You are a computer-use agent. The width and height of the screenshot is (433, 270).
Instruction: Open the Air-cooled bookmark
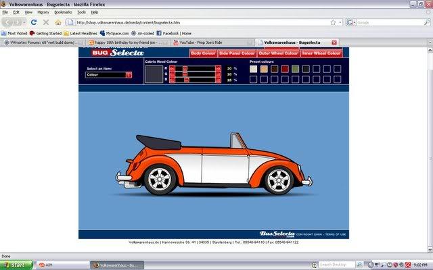tap(143, 33)
